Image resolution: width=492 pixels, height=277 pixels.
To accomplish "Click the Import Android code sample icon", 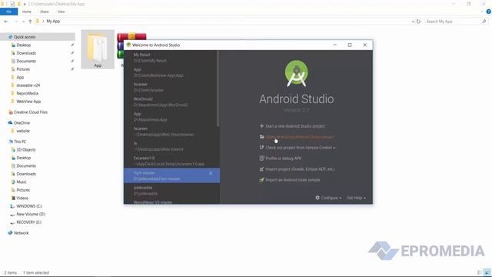I will (261, 179).
